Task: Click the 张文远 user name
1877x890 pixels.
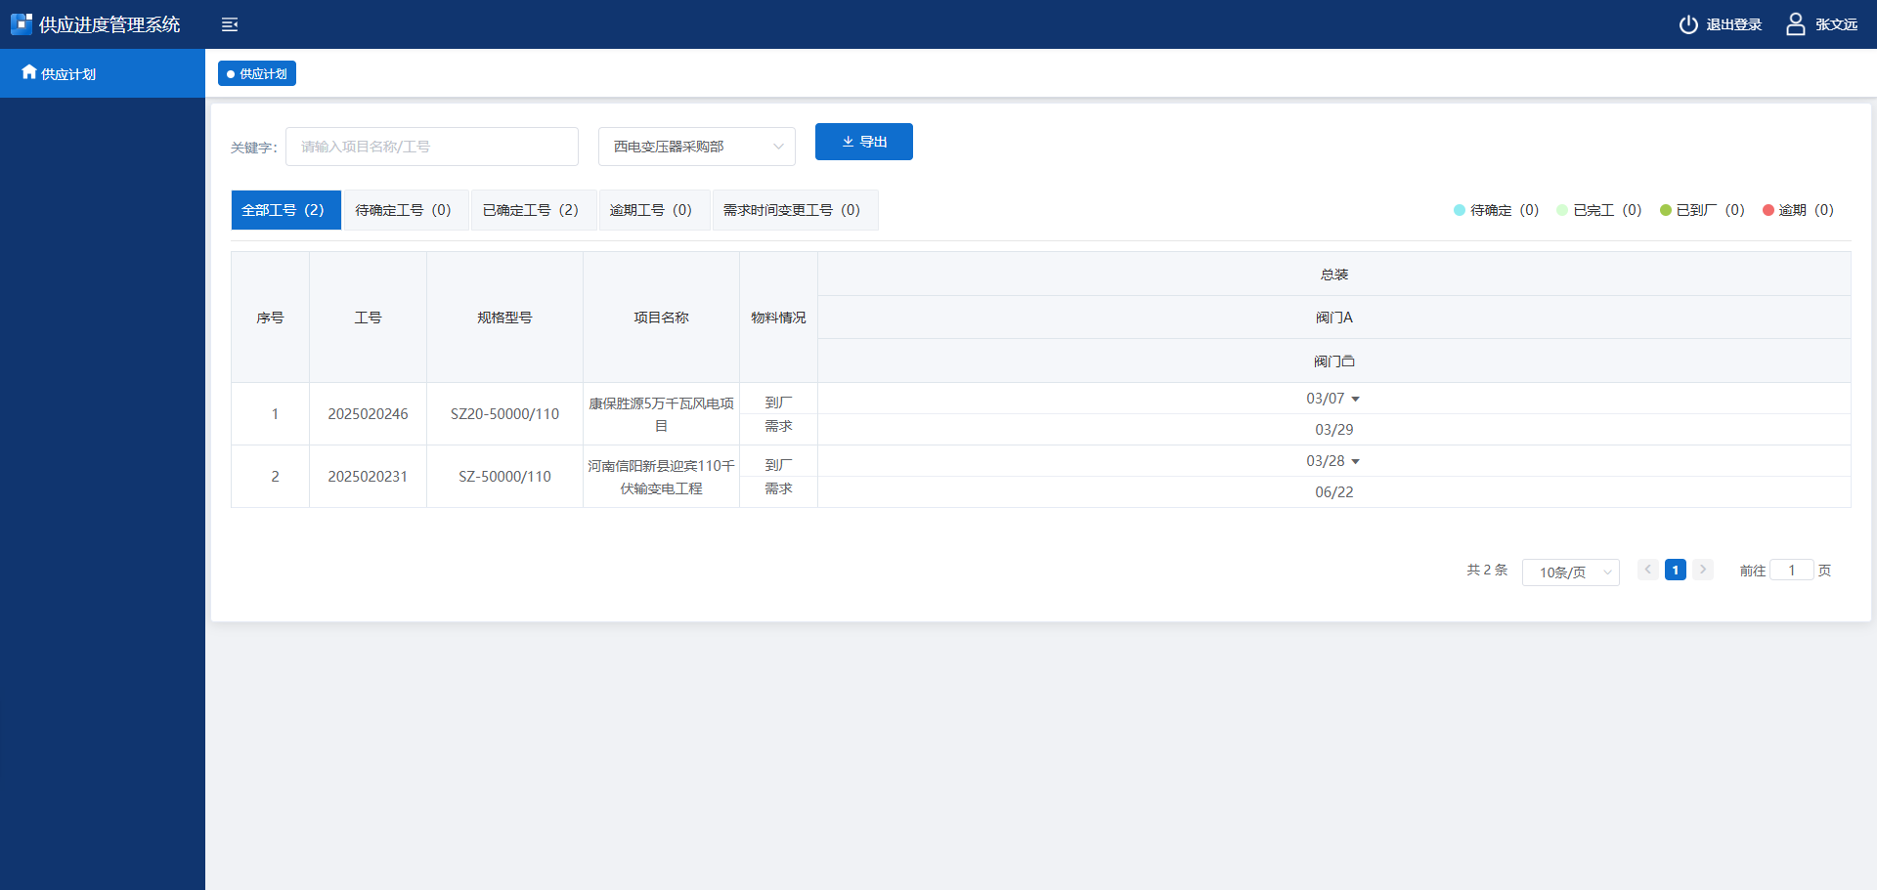Action: tap(1837, 24)
